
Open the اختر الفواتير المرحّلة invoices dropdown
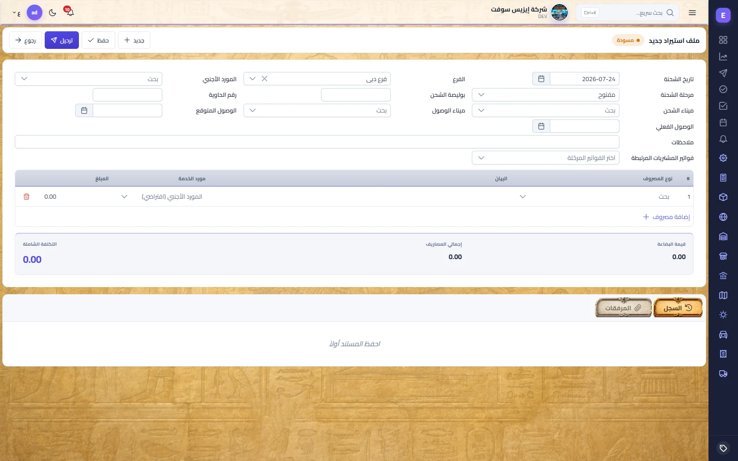(x=546, y=158)
